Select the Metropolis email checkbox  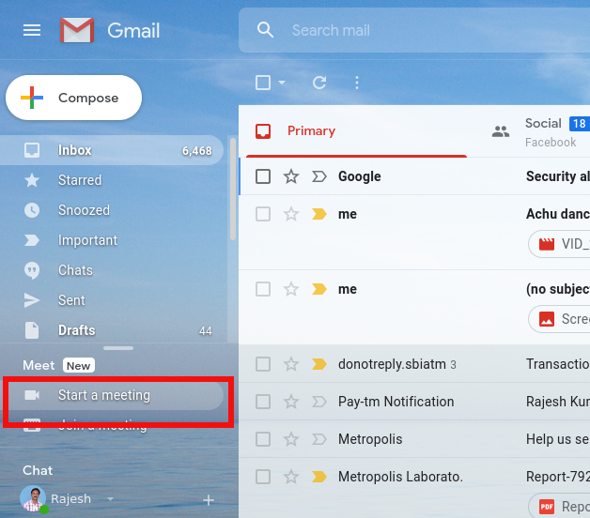tap(263, 439)
